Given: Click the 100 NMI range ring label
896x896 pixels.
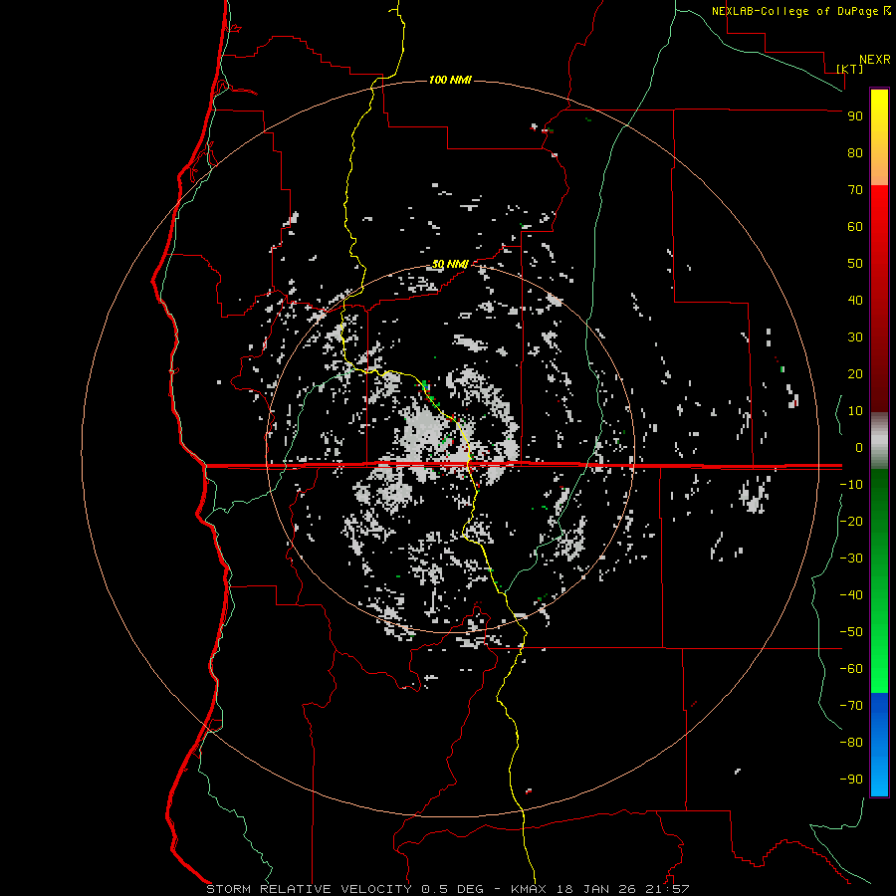Looking at the screenshot, I should pos(450,80).
